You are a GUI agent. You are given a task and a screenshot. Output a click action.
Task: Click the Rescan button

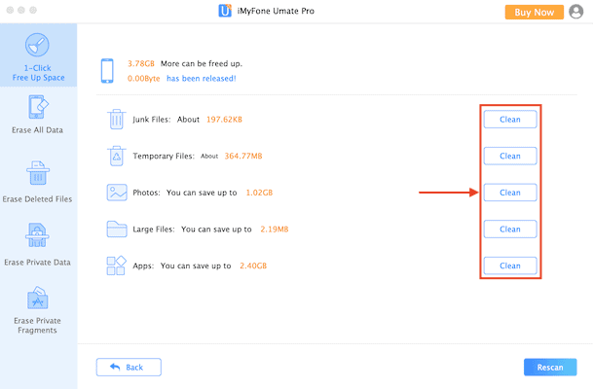point(550,367)
